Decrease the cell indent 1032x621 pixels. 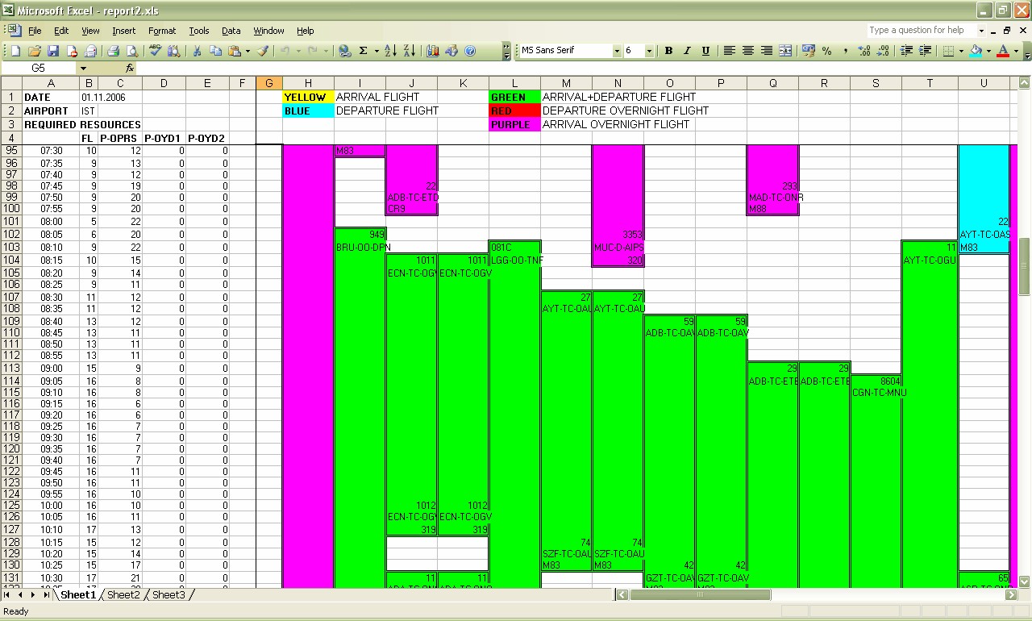click(906, 51)
